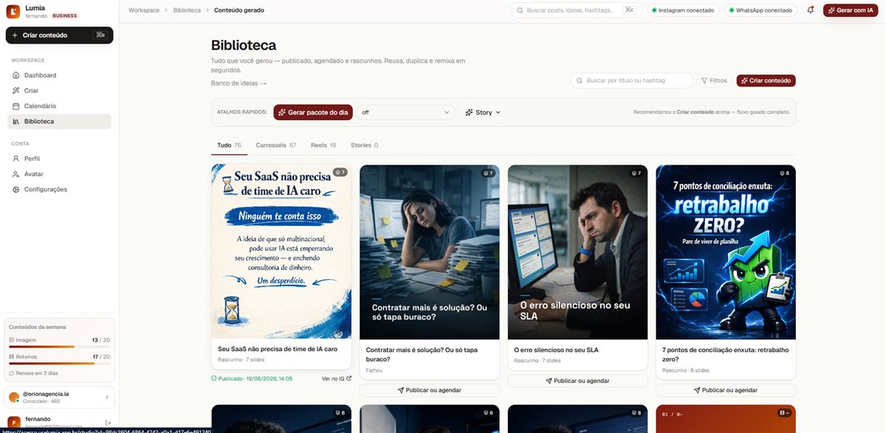Click the slide count badge on Seu SaaS card

click(x=340, y=172)
